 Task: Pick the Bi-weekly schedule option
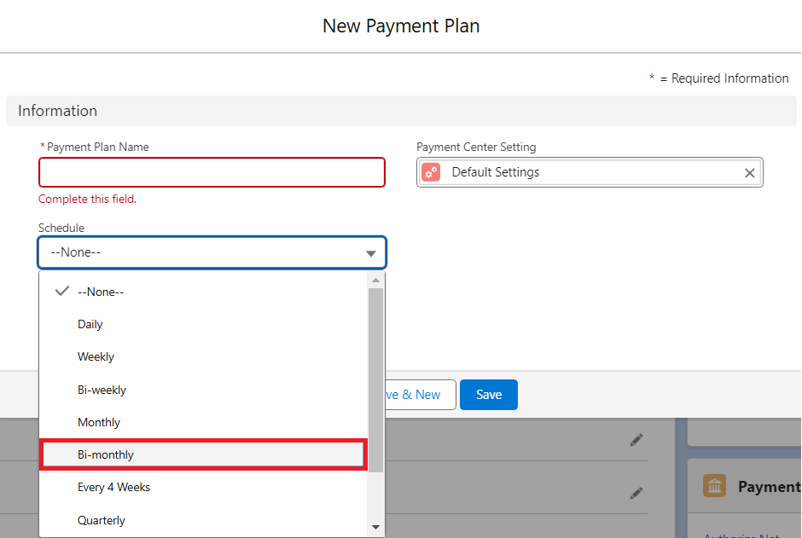[x=102, y=390]
